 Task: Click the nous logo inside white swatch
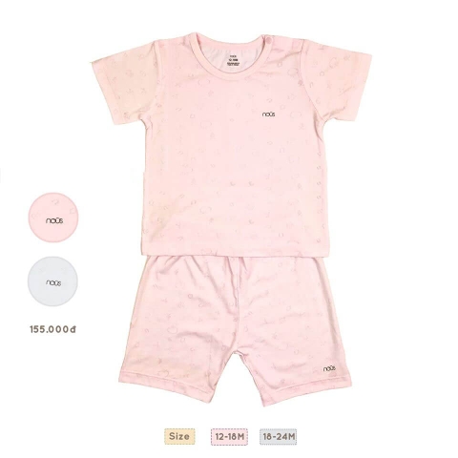point(53,282)
